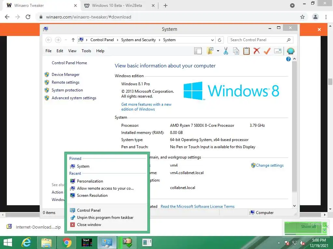
Task: Expand arrow after System and Security breadcrumb
Action: coord(159,40)
